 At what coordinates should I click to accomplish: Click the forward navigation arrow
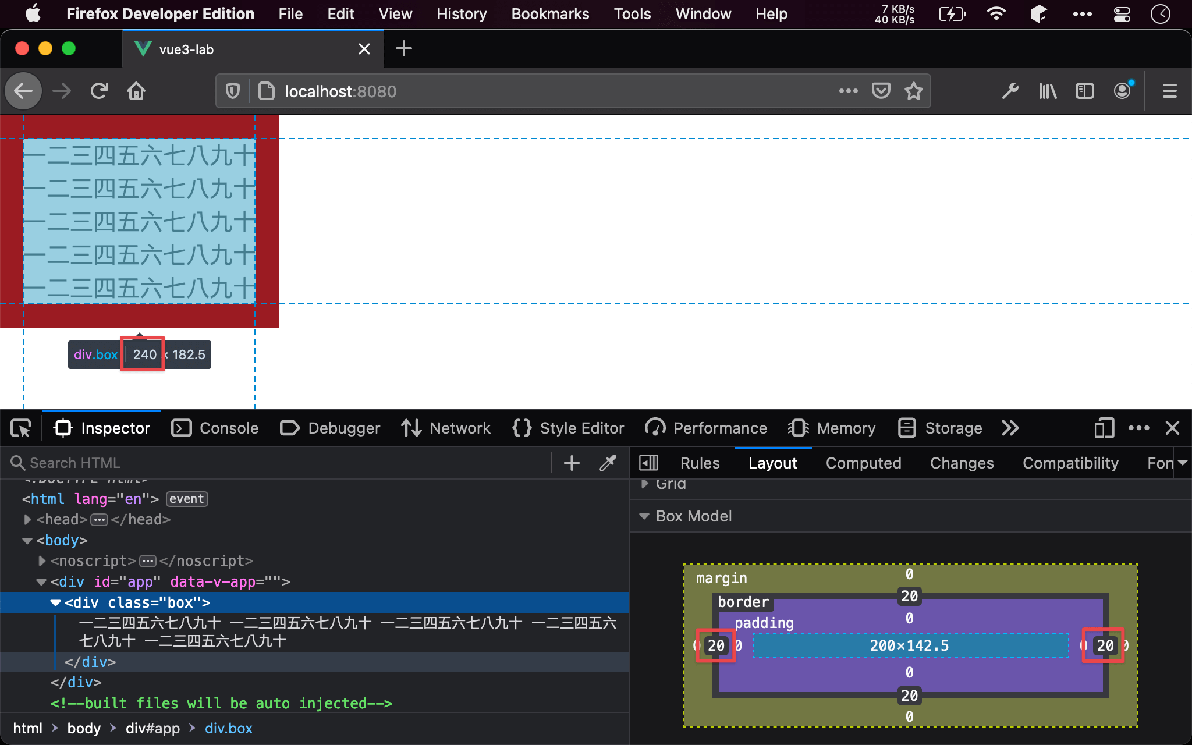click(62, 91)
